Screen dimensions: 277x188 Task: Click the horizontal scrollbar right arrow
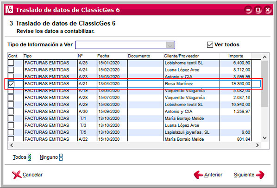coord(258,145)
